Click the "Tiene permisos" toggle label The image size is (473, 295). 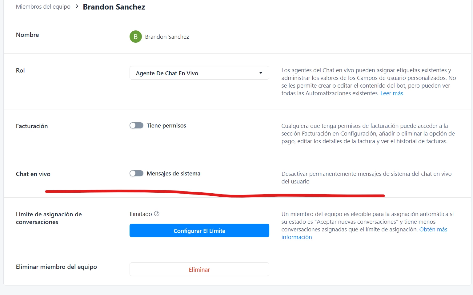click(x=166, y=125)
